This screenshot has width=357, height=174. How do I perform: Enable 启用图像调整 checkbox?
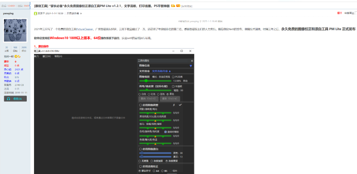[140, 105]
